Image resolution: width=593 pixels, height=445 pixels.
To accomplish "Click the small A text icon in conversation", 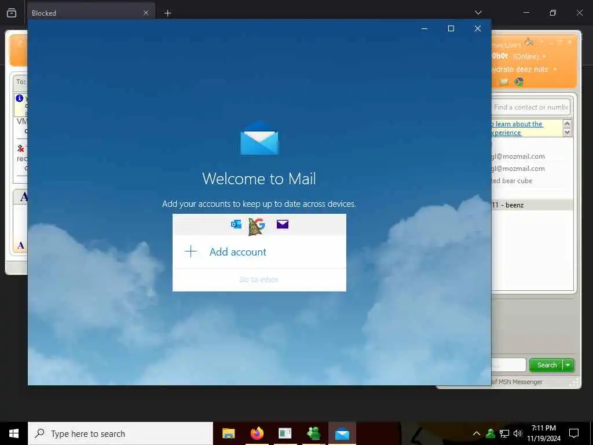I will pos(21,246).
